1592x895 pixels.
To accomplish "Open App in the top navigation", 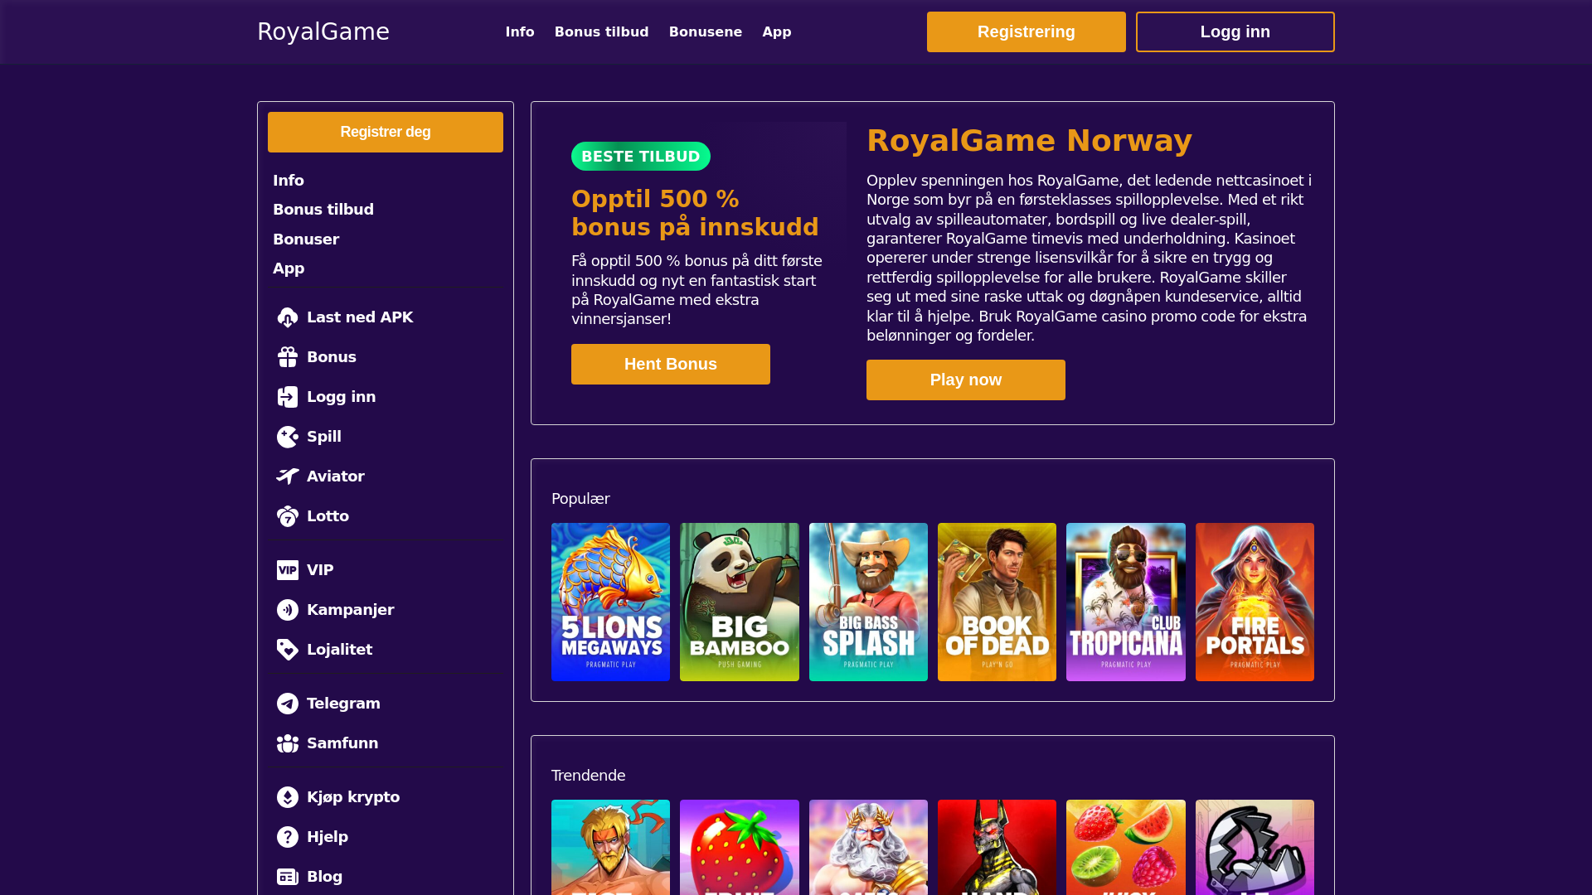I will tap(777, 31).
